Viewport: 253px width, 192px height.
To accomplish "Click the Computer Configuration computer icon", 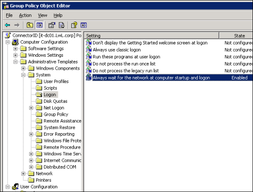I will [15, 42].
